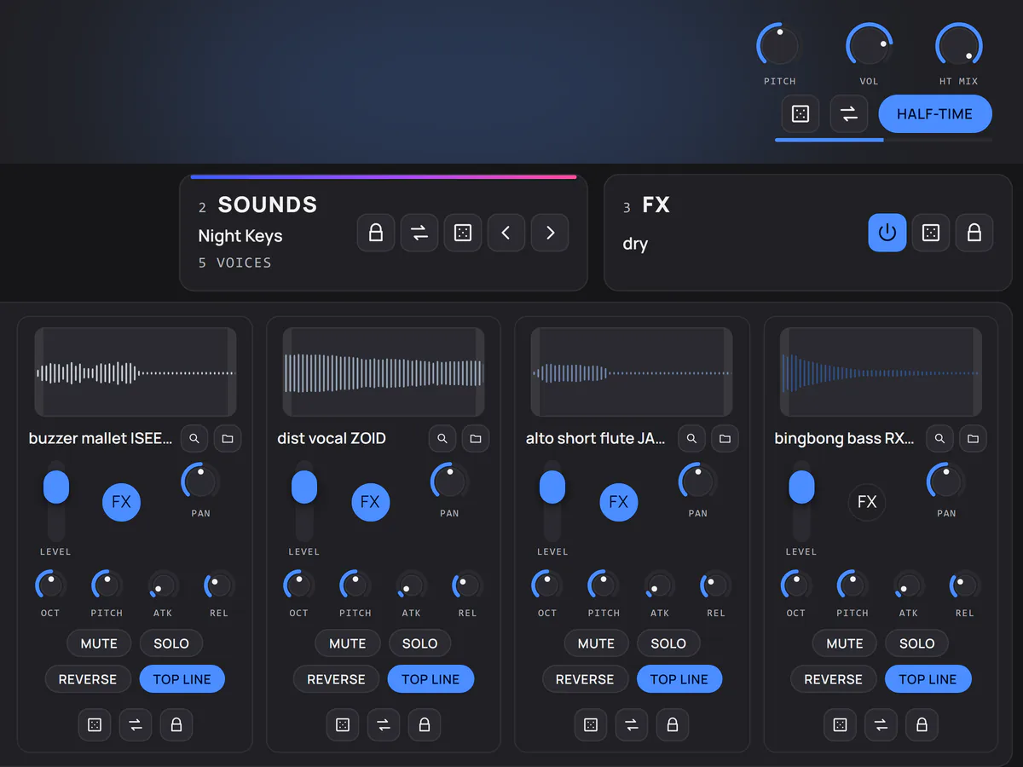Search samples for buzzer mallet voice
Viewport: 1023px width, 767px height.
coord(194,438)
